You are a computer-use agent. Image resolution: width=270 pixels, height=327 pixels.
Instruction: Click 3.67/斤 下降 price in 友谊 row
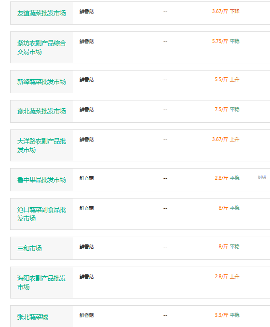(226, 11)
